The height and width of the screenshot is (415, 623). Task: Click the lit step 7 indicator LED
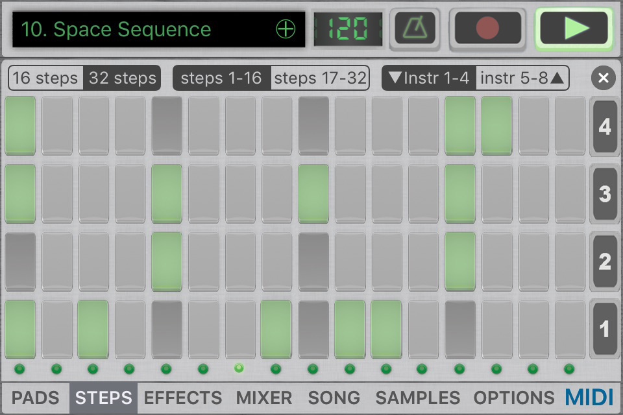coord(239,368)
